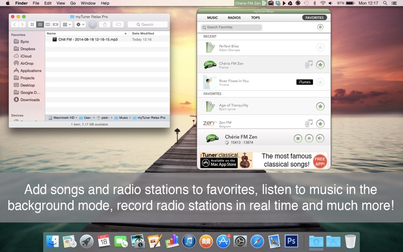Viewport: 403px width, 252px height.
Task: Open the volume menu bar icon
Action: [x=330, y=3]
